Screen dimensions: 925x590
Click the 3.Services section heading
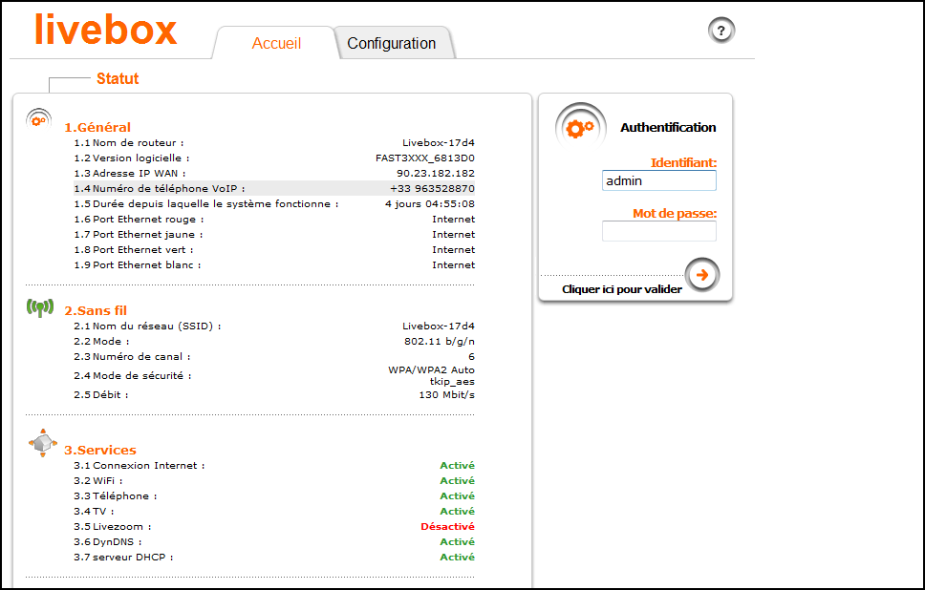pyautogui.click(x=100, y=451)
